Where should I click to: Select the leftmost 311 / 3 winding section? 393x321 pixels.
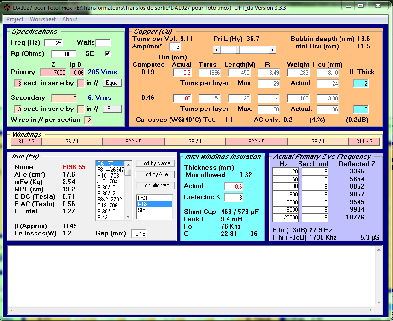26,142
